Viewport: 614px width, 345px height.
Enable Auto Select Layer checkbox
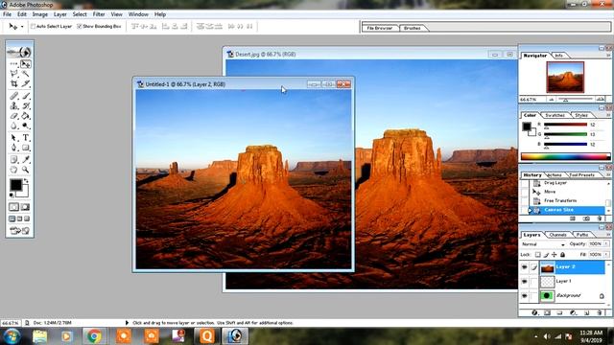(x=34, y=26)
